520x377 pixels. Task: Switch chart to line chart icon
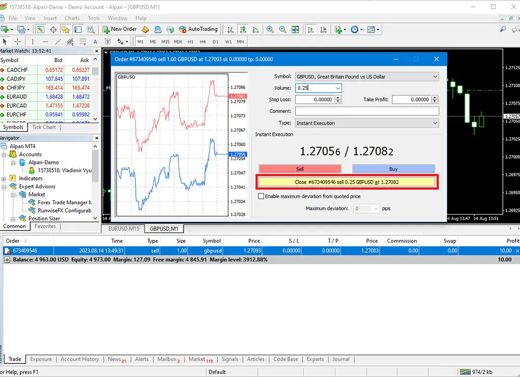[x=255, y=30]
